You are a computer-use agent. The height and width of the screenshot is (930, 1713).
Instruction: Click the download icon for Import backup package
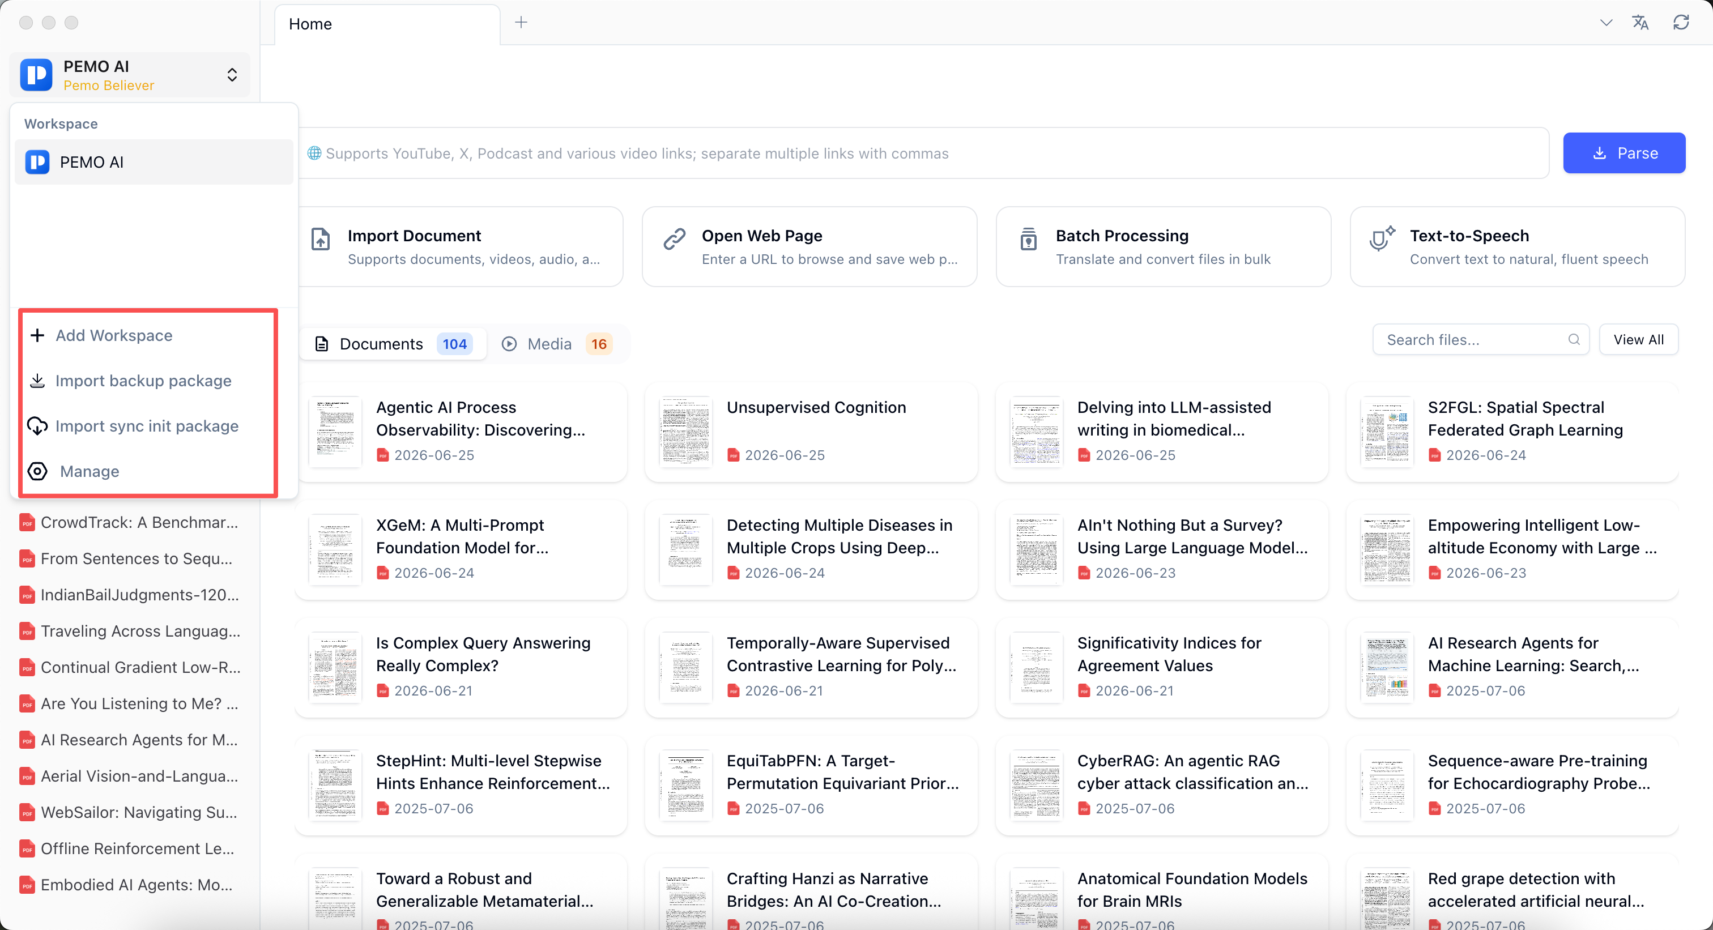37,380
